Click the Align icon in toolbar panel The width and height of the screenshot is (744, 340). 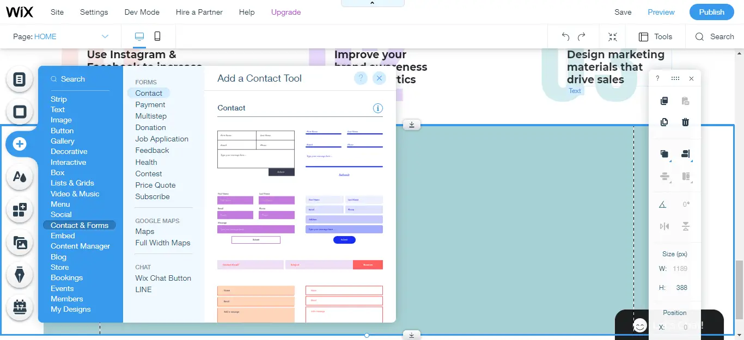click(686, 154)
